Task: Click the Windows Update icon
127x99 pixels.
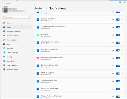Action: [x=4, y=69]
